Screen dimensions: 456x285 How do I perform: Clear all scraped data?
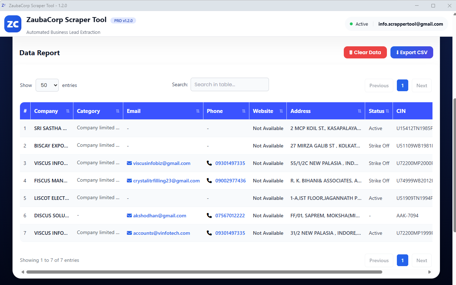pyautogui.click(x=365, y=52)
